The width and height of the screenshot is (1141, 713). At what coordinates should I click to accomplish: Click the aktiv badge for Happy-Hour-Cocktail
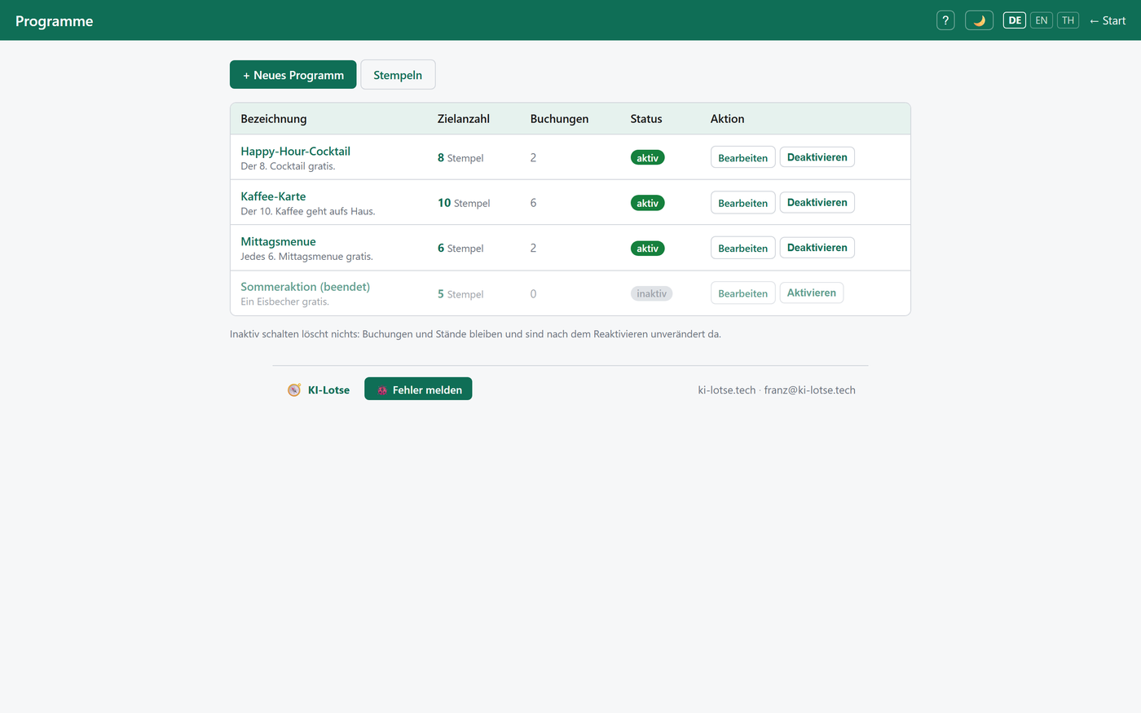(647, 158)
